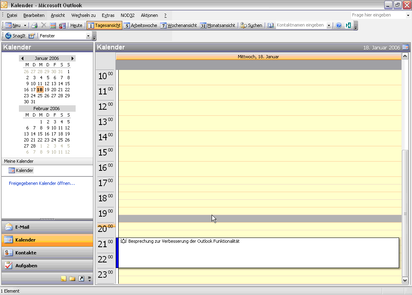Click the reminder bell icon on appointment

124,241
